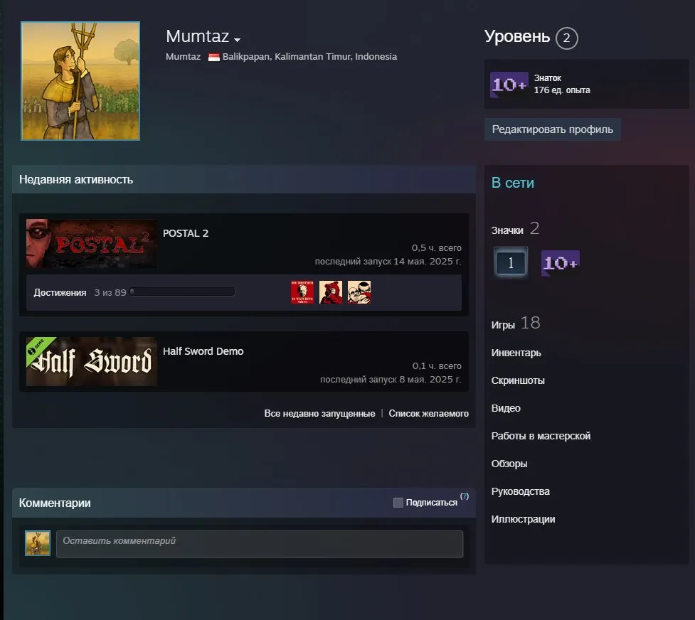Open the Half Sword Demo banner
Viewport: 695px width, 620px height.
click(x=91, y=361)
